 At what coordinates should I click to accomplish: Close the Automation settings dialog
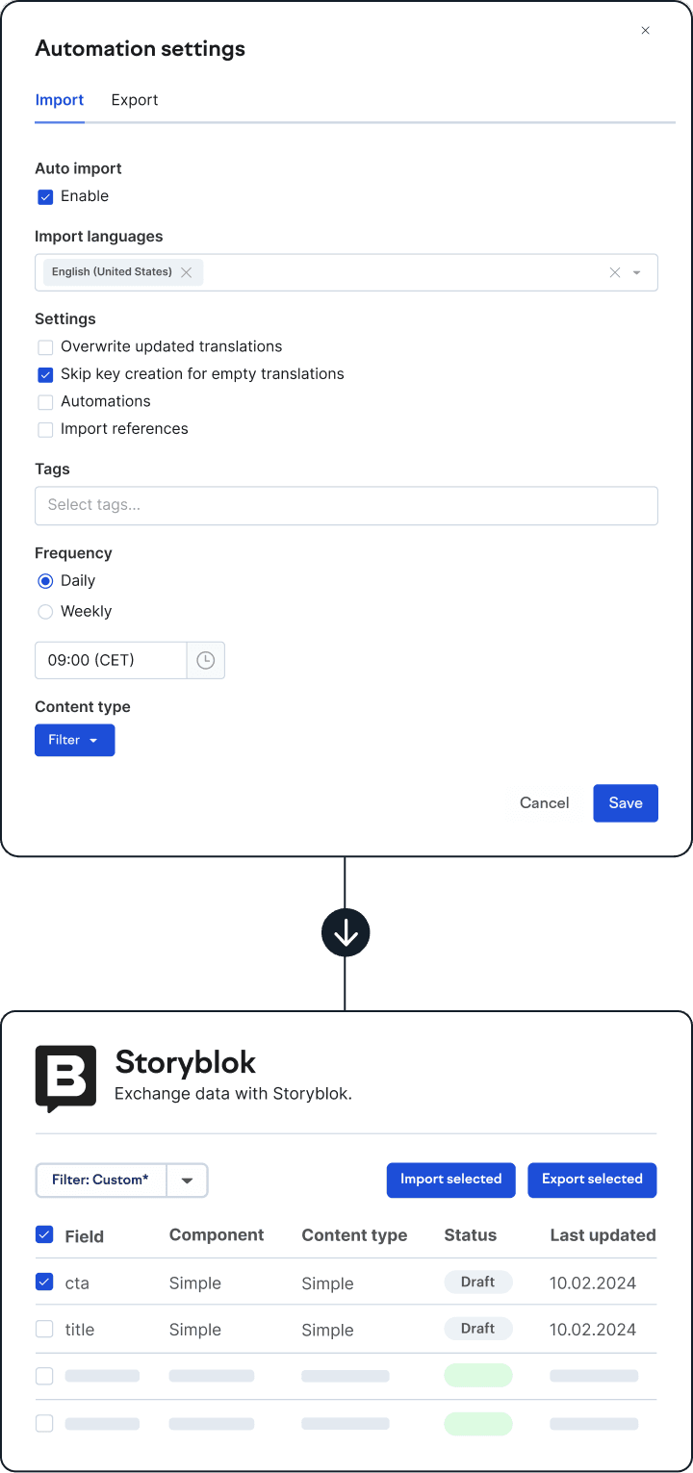(646, 31)
